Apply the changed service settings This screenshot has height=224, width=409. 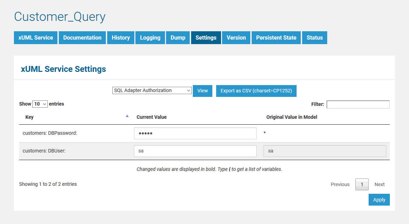(379, 199)
